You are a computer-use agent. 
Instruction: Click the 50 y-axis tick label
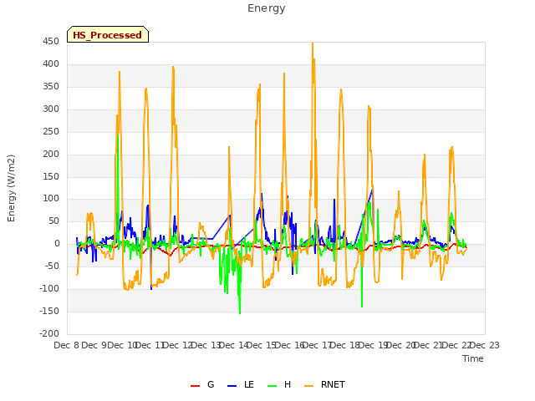53,221
